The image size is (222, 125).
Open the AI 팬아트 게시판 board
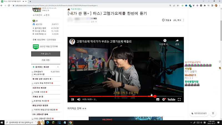click(40, 101)
